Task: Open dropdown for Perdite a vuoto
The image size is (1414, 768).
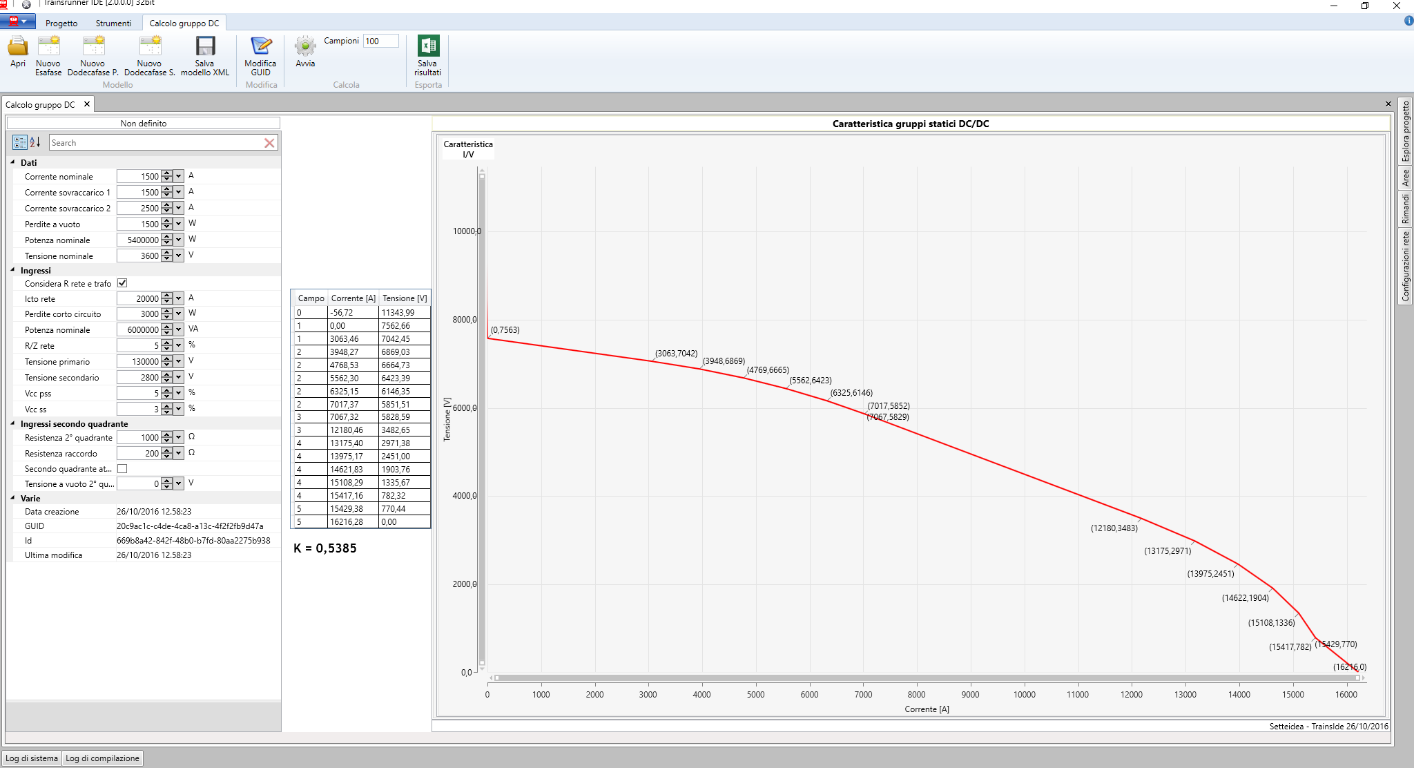Action: pyautogui.click(x=178, y=224)
